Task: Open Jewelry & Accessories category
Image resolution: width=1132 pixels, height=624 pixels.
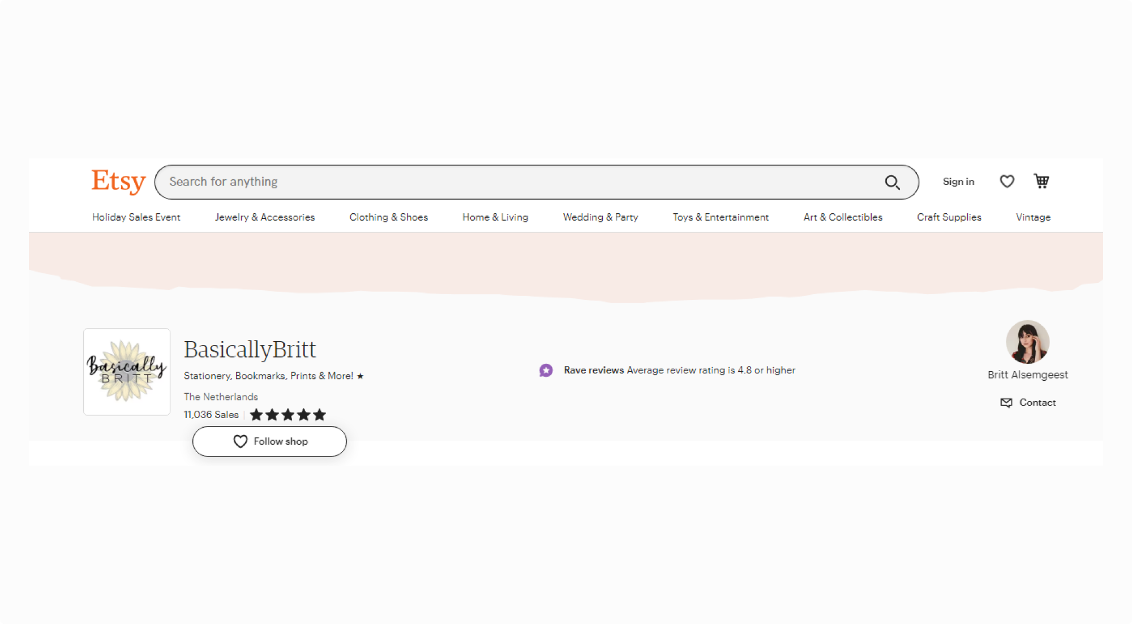Action: [x=265, y=217]
